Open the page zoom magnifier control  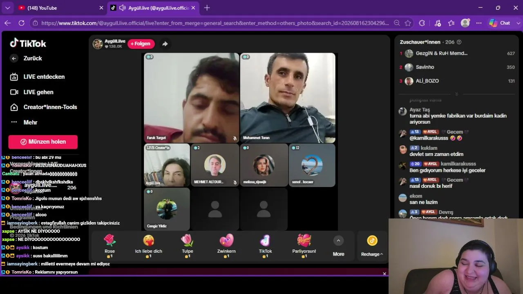(397, 23)
